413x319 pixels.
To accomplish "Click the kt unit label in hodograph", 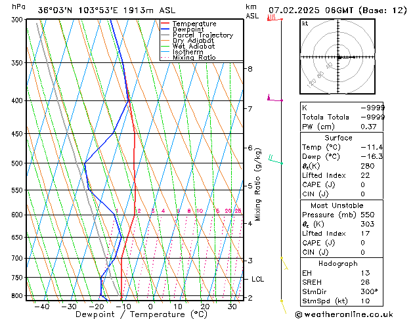I will pyautogui.click(x=305, y=23).
